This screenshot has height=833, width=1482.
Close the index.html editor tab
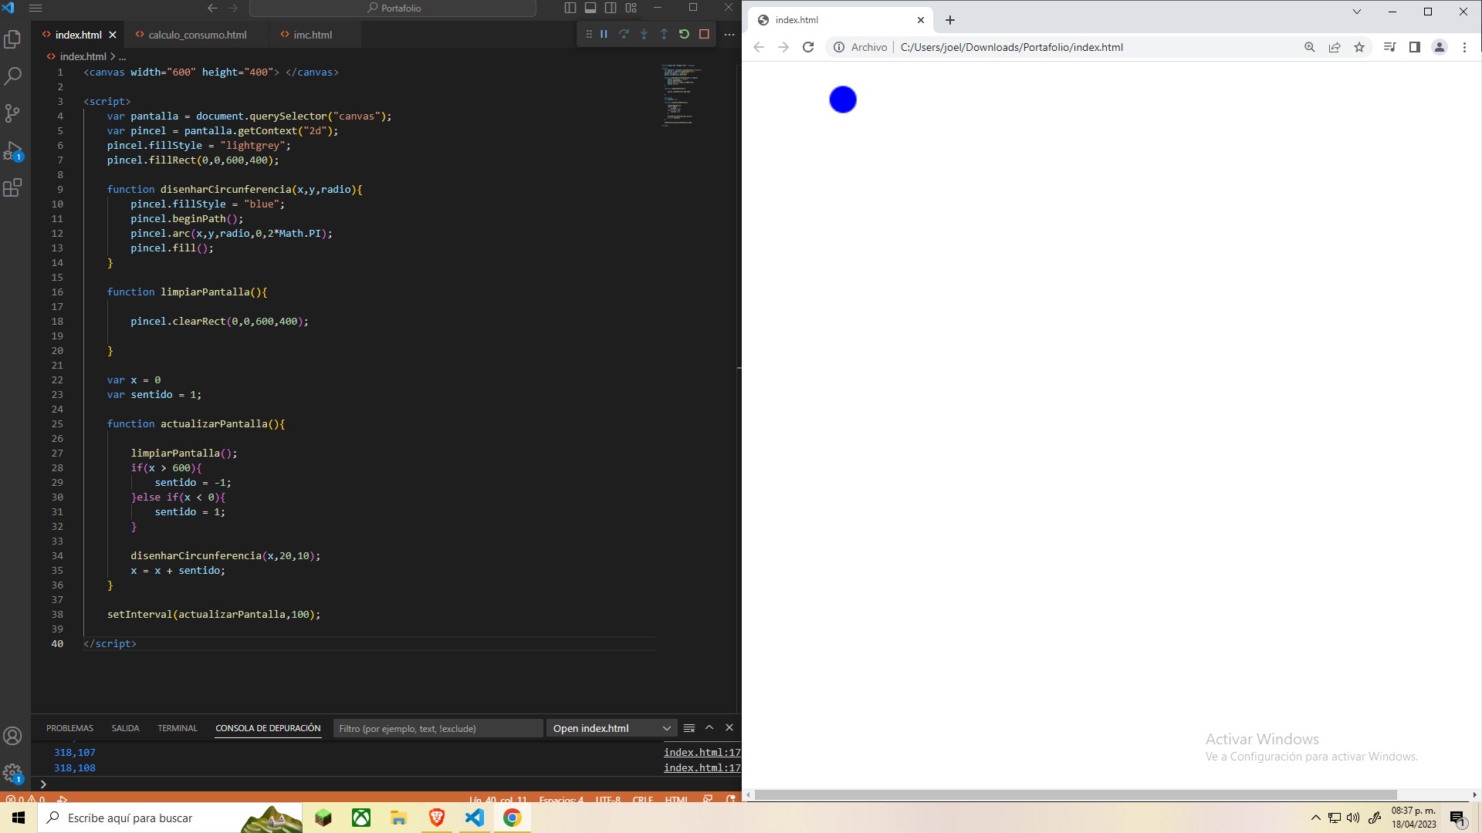coord(113,35)
